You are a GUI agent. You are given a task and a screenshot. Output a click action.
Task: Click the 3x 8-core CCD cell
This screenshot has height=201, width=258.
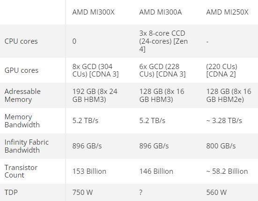pos(163,41)
